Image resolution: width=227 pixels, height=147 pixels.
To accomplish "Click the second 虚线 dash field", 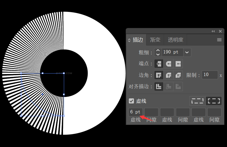I will 167,112.
